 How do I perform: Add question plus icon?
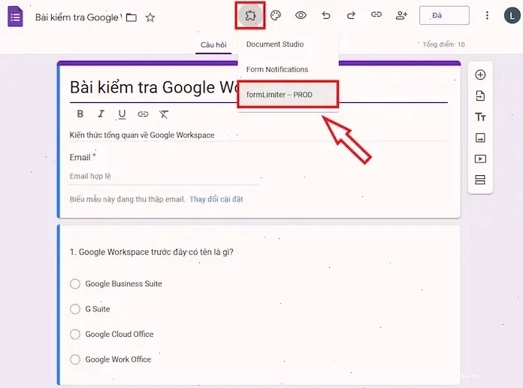480,74
